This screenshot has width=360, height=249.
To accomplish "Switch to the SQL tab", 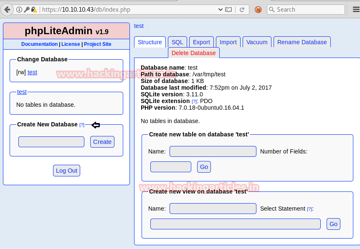I will [177, 42].
